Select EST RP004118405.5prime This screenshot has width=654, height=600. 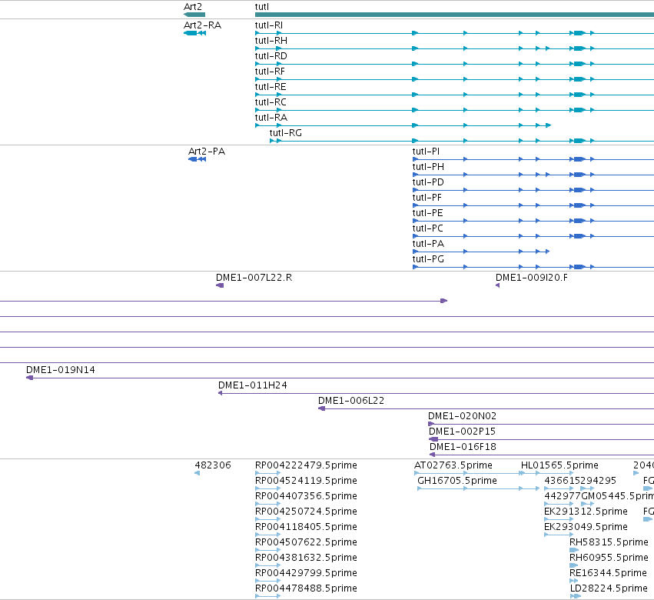pos(306,527)
